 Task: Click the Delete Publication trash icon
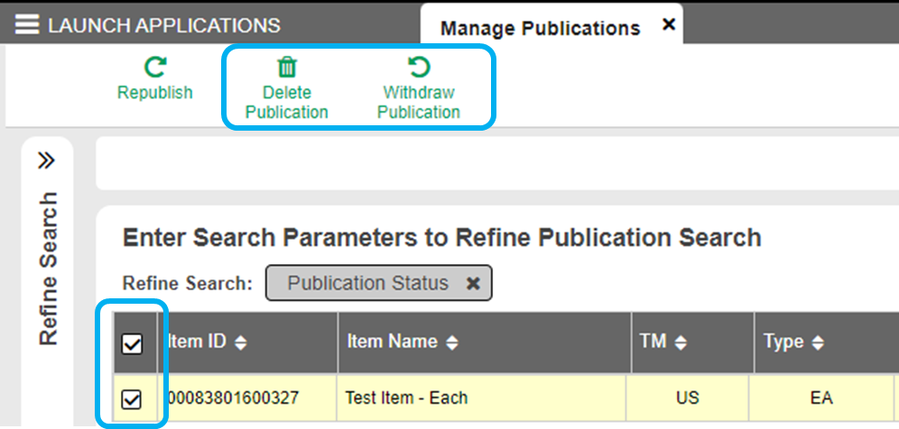[287, 67]
